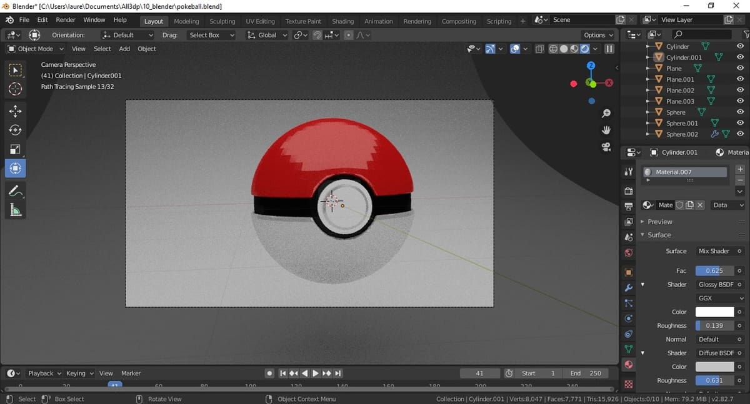Open Orientation Default dropdown
The width and height of the screenshot is (750, 404).
(127, 35)
